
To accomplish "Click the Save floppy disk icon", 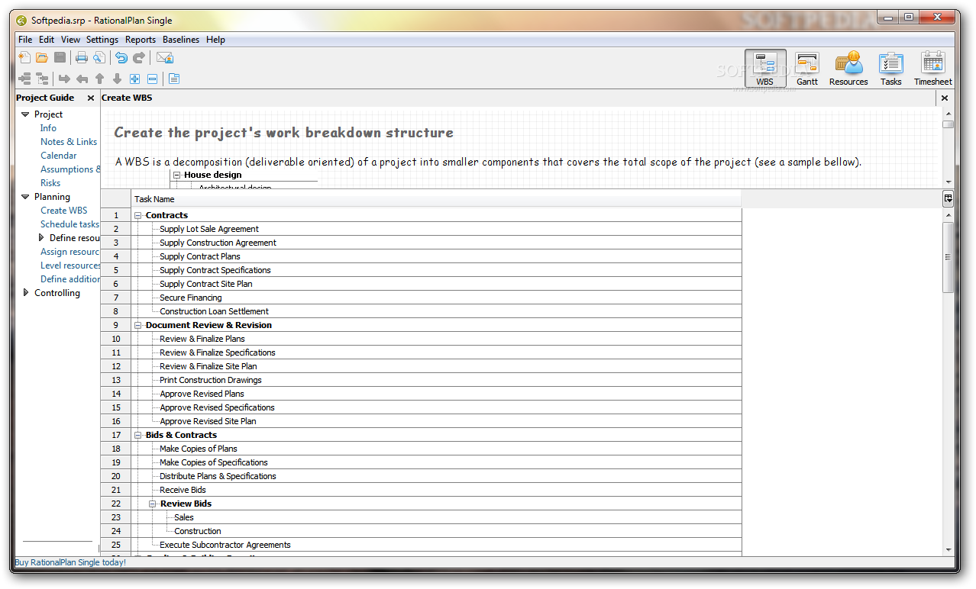I will point(60,57).
